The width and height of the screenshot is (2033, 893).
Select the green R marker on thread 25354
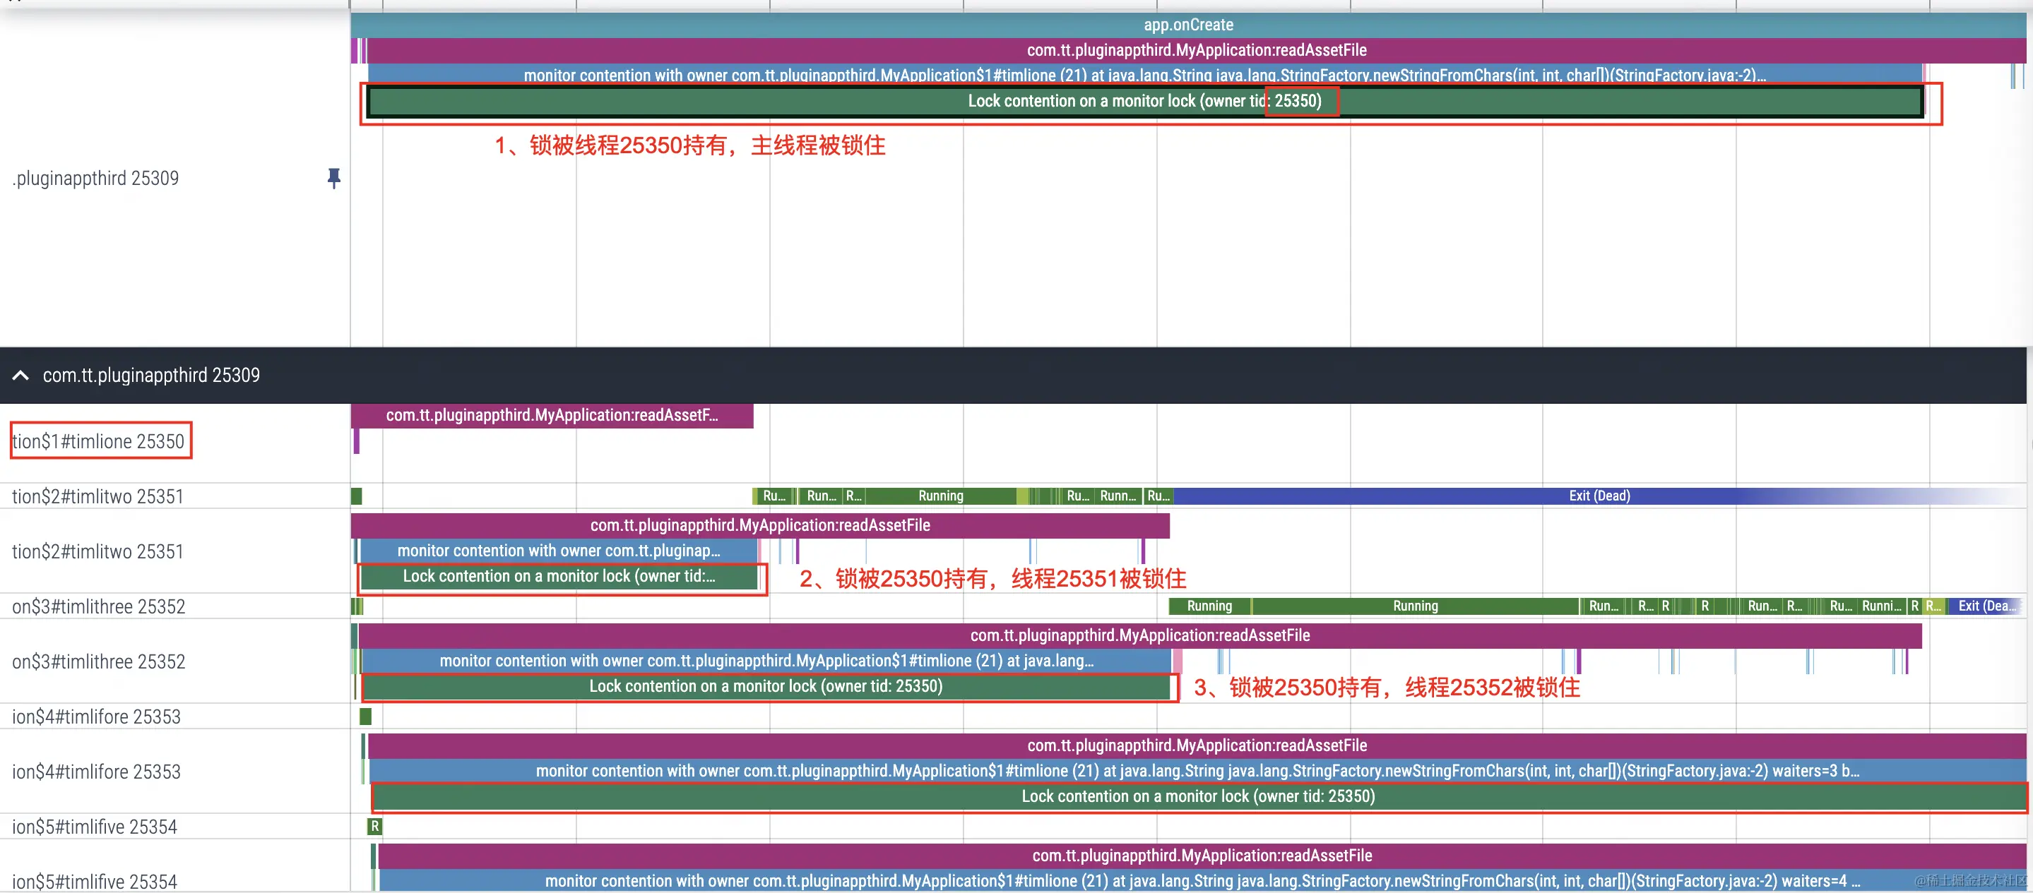[374, 826]
